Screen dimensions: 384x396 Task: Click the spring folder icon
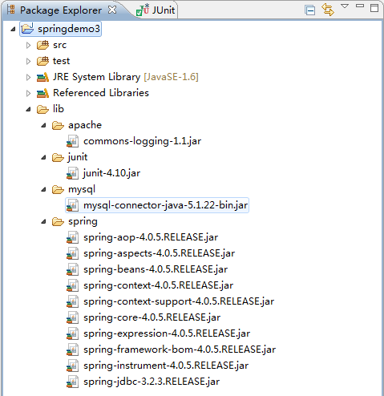58,221
